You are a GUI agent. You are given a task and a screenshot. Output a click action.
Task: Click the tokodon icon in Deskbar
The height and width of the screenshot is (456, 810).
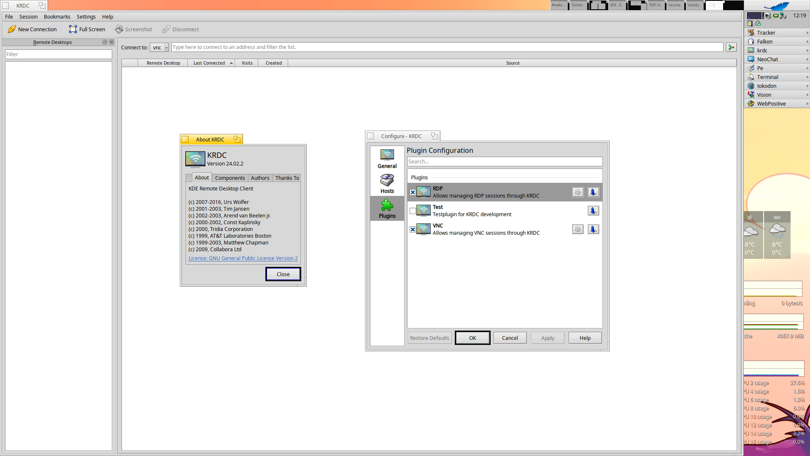point(751,86)
